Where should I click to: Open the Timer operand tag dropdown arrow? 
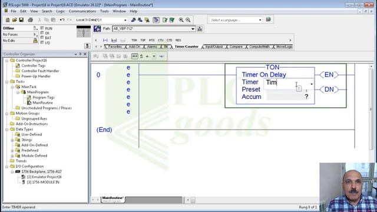pos(312,84)
